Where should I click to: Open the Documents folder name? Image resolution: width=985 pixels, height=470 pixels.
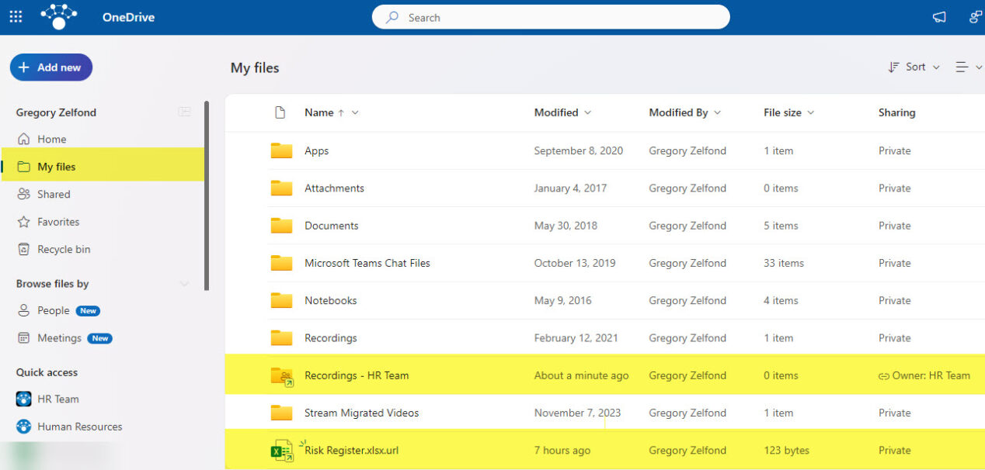click(332, 226)
